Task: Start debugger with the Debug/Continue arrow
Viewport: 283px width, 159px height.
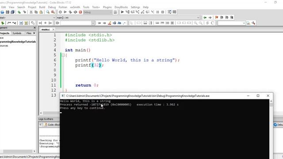Action: pyautogui.click(x=122, y=12)
